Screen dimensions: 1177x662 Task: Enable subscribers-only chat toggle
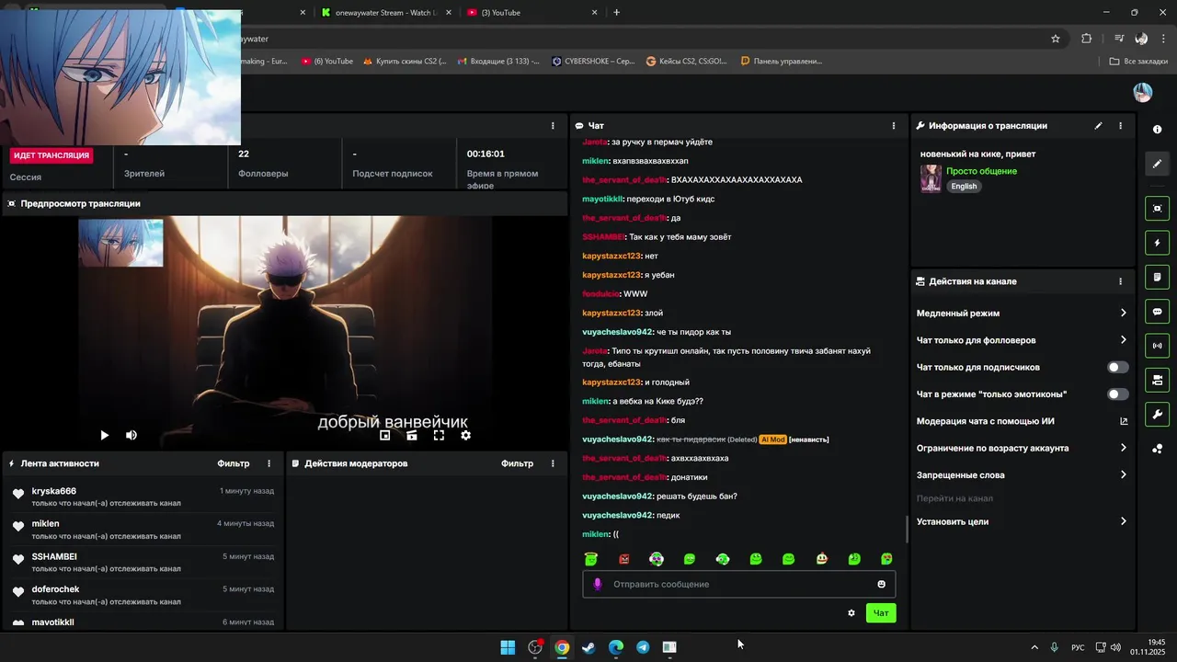[x=1117, y=367]
